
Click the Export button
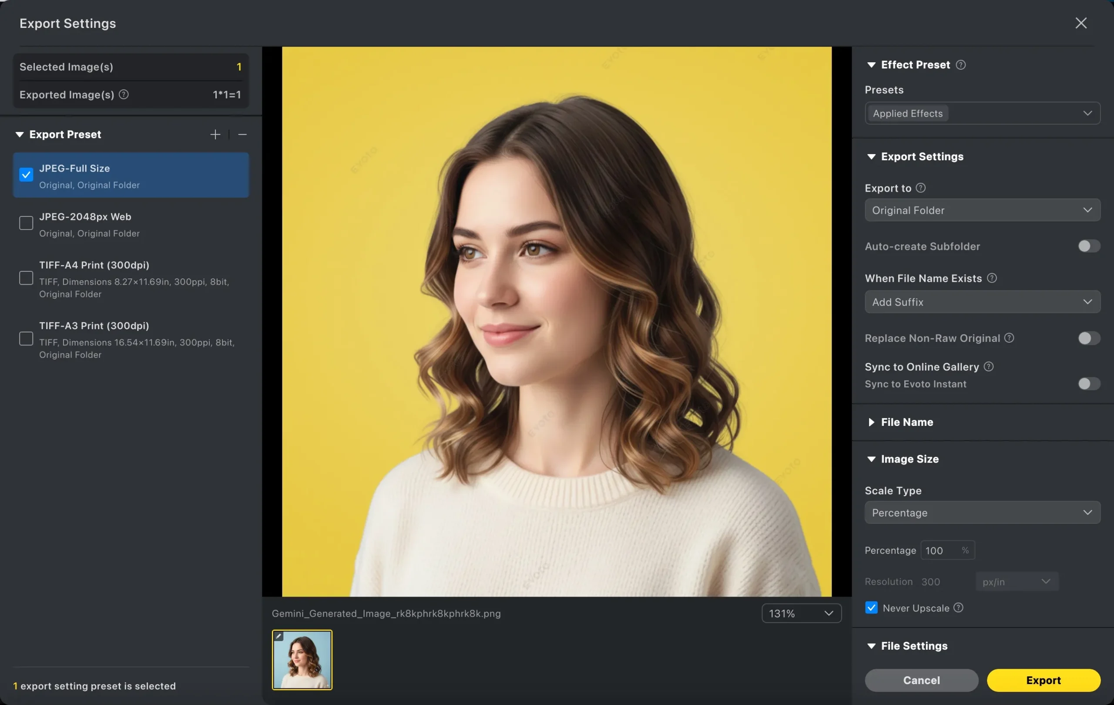tap(1043, 680)
